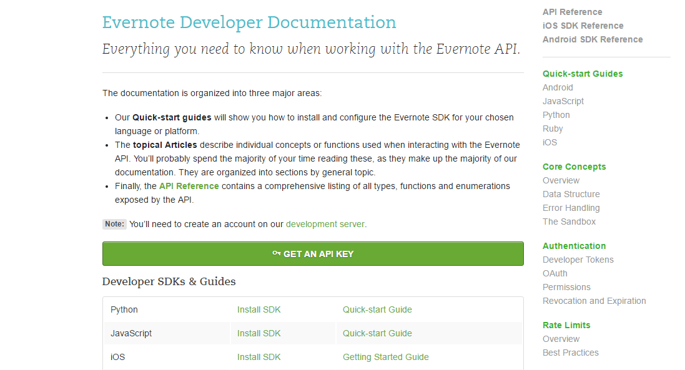The height and width of the screenshot is (370, 685).
Task: Open the iOS SDK Reference
Action: (583, 25)
